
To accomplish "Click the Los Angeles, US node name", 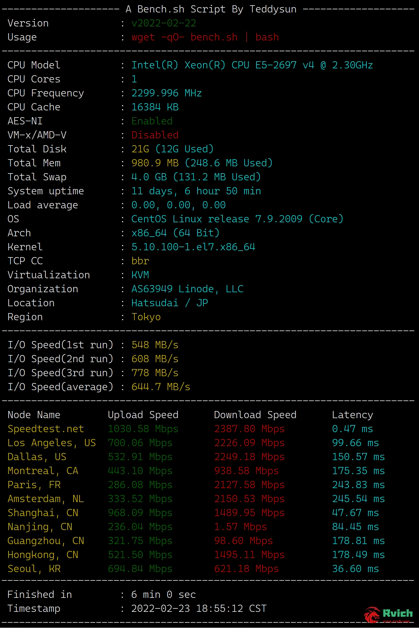I will click(x=52, y=443).
